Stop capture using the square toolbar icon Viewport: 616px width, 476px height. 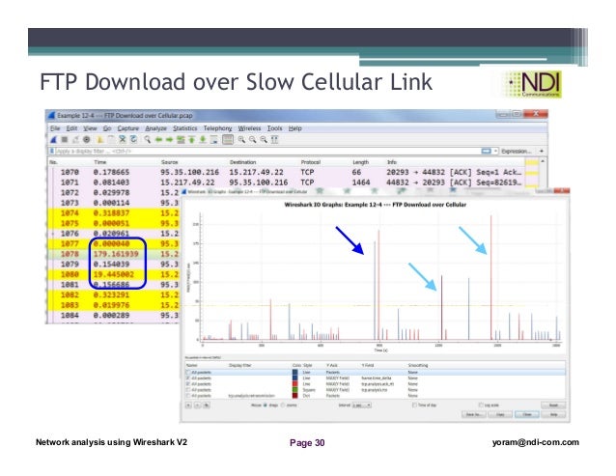pos(65,139)
